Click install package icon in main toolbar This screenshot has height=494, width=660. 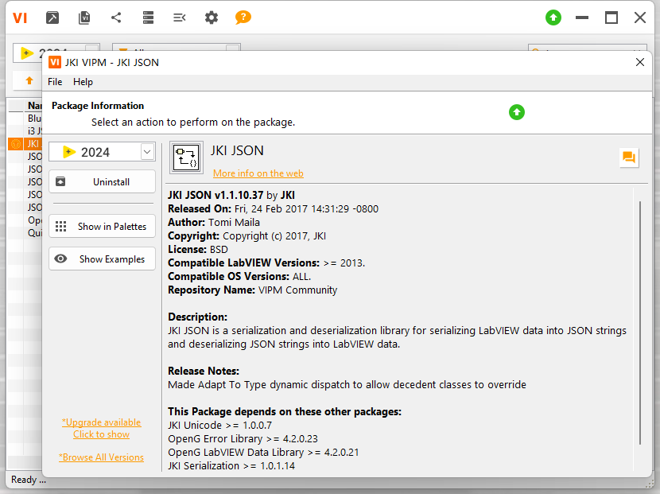point(52,18)
